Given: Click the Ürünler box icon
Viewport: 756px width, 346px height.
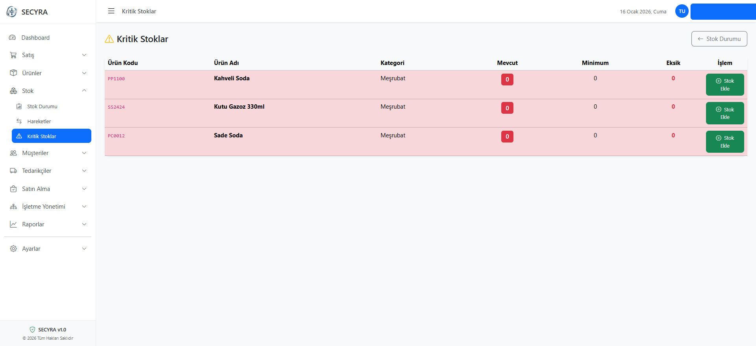Looking at the screenshot, I should [13, 73].
